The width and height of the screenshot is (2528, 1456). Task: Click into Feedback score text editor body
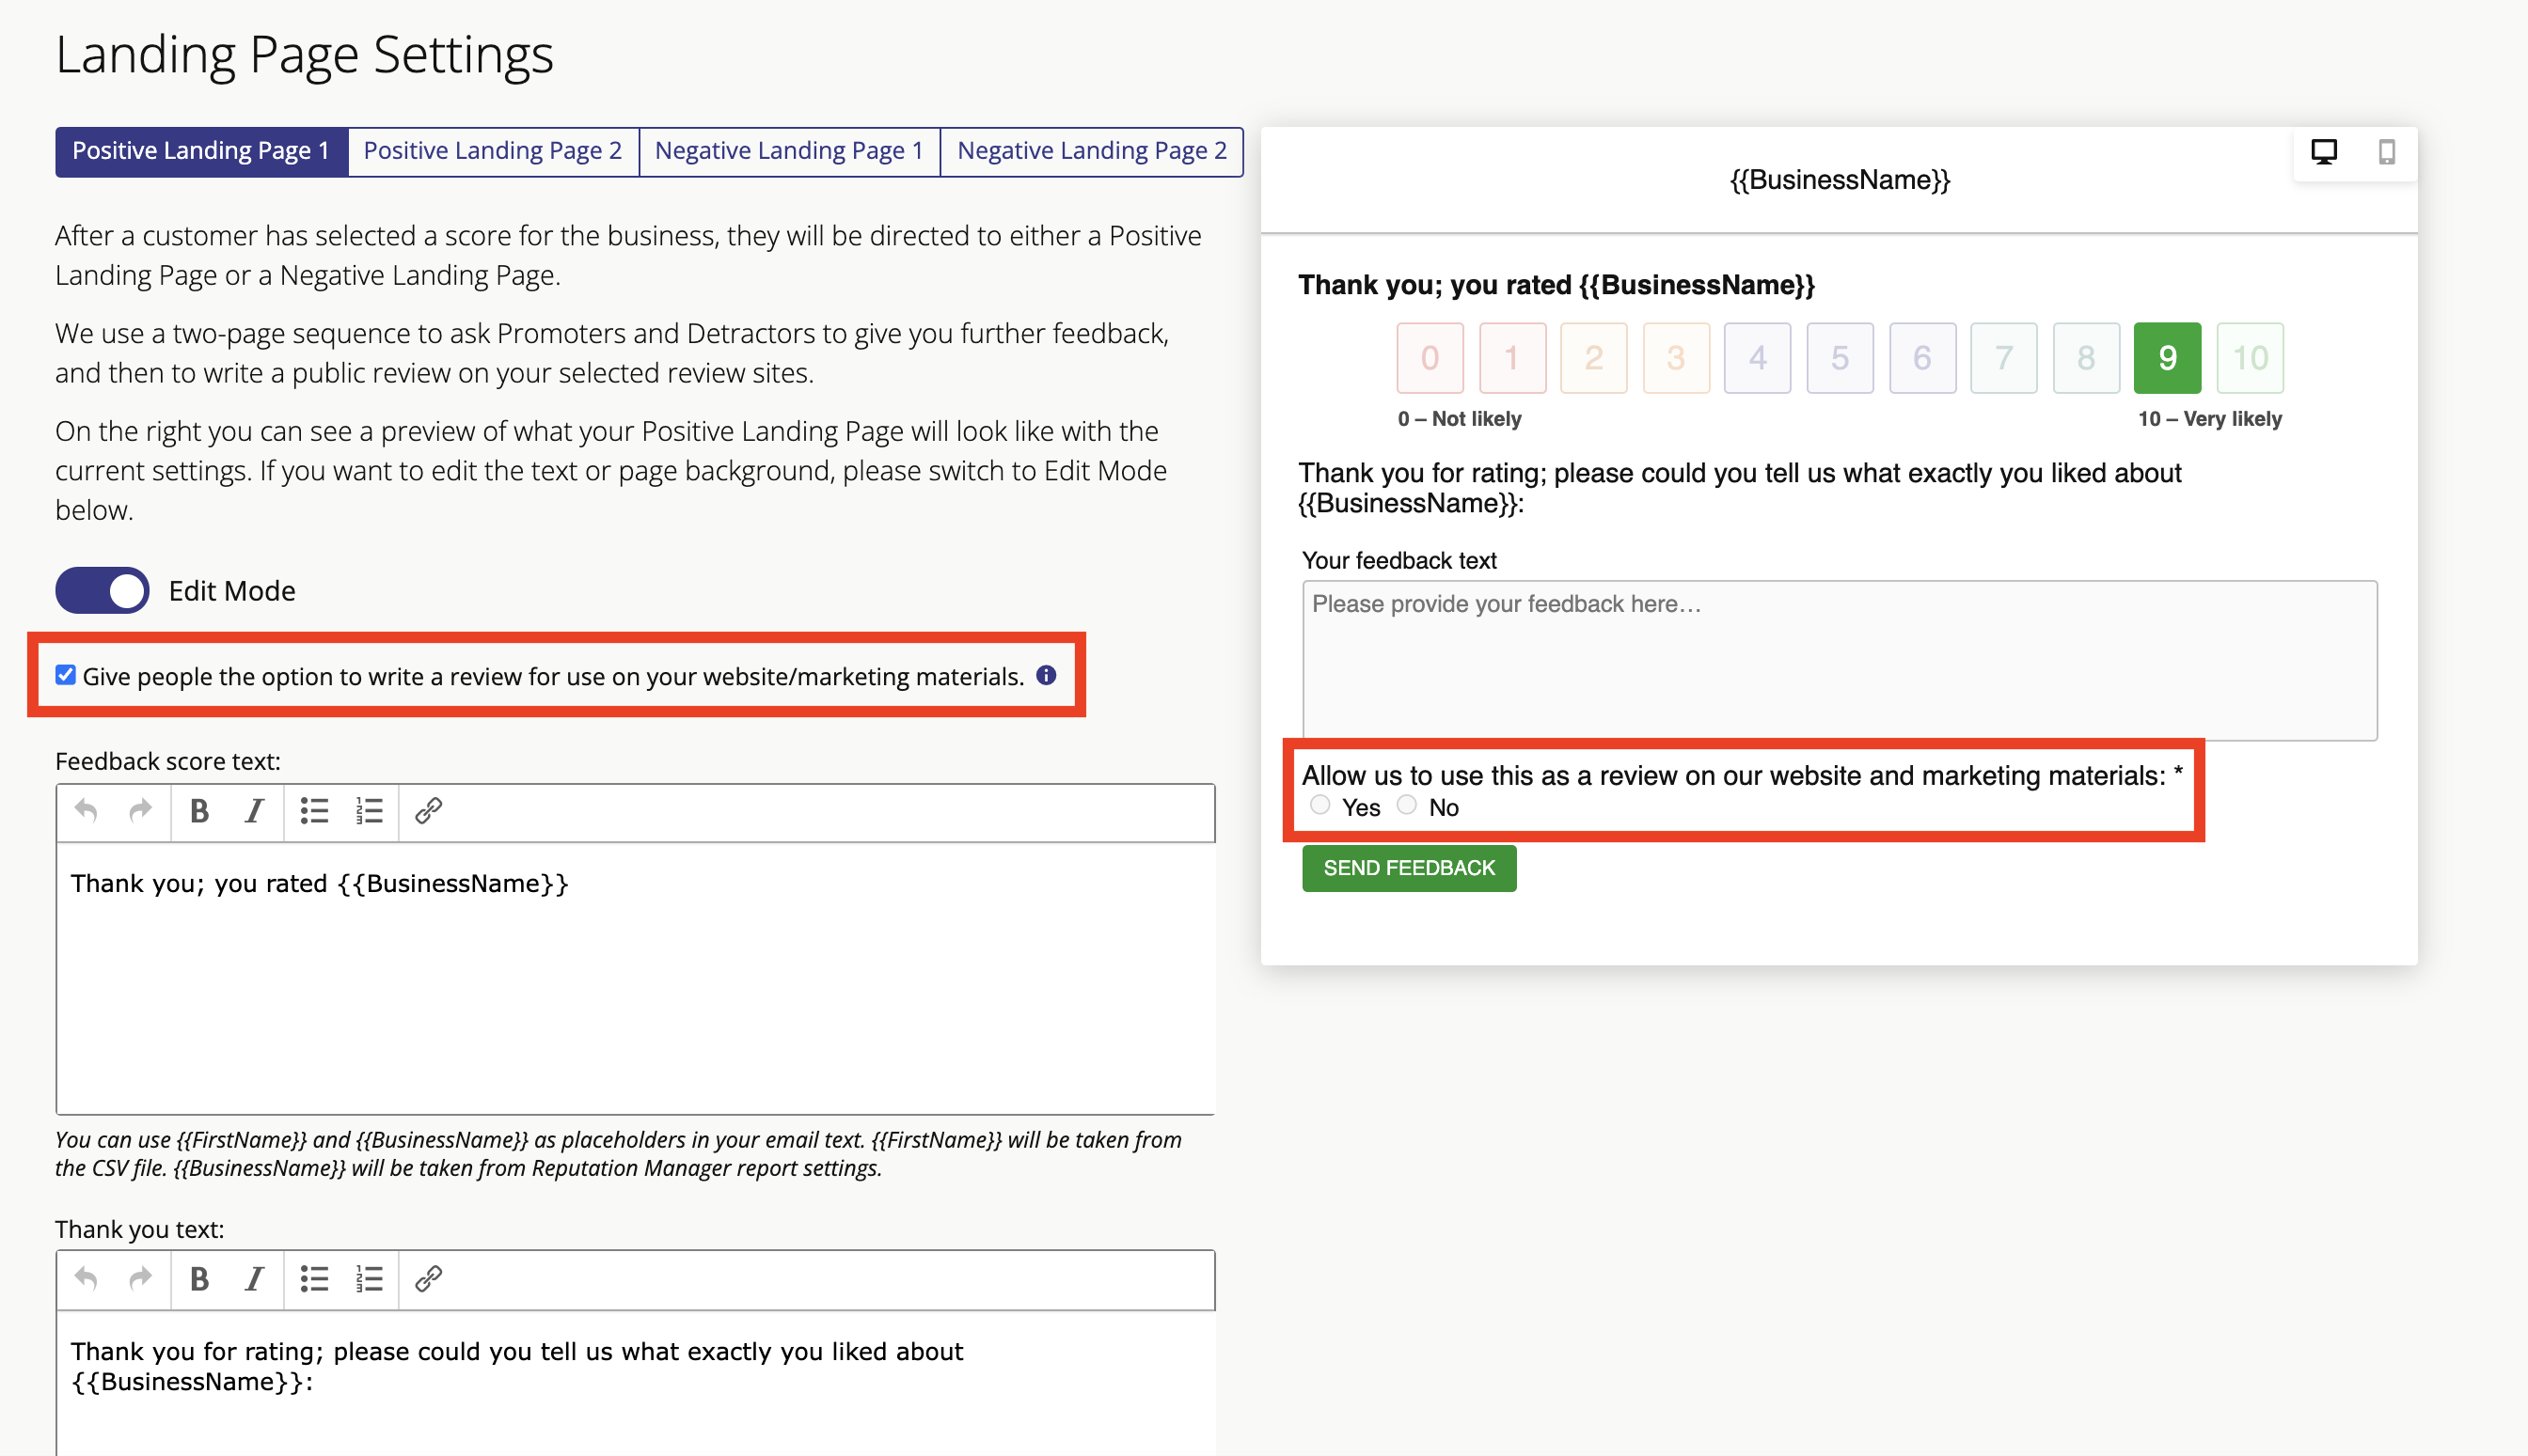tap(637, 979)
